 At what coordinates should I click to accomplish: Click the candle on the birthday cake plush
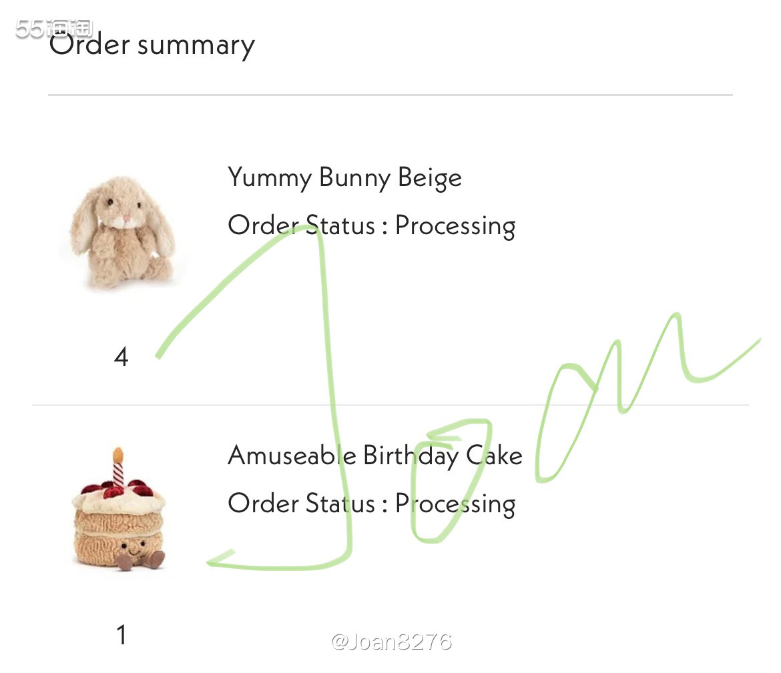click(118, 466)
